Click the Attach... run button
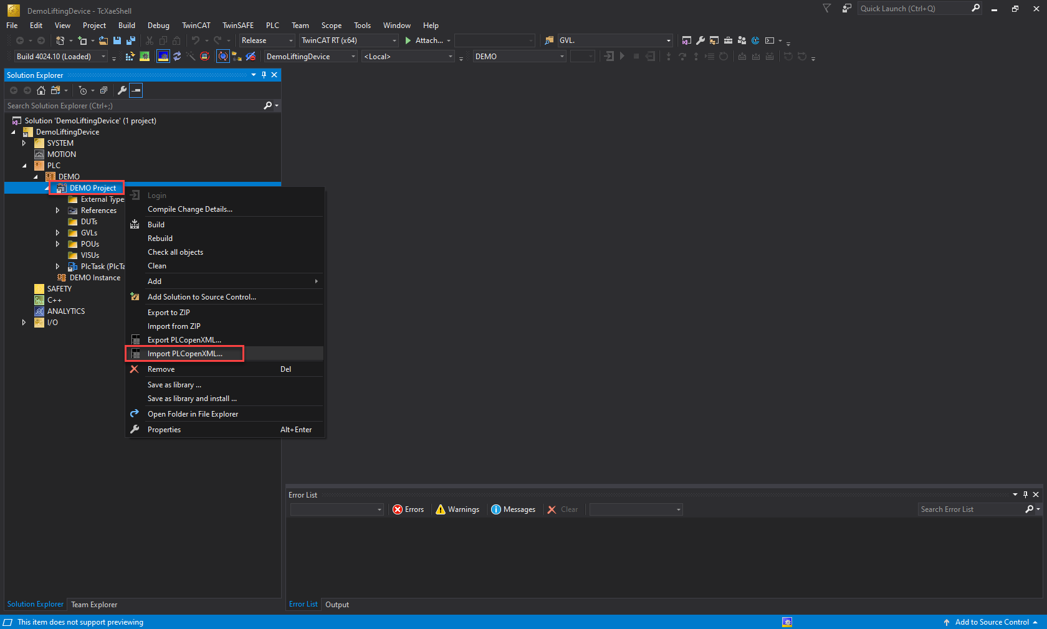 [424, 40]
